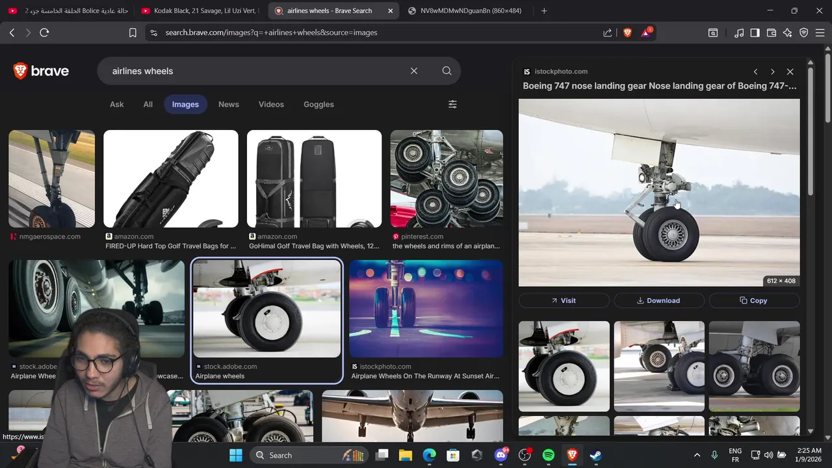Open Airplane Wheels On The Runway Sunset result
This screenshot has height=468, width=832.
click(426, 309)
